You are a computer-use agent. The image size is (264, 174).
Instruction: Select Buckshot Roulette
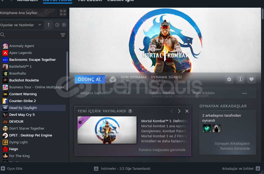(33, 80)
